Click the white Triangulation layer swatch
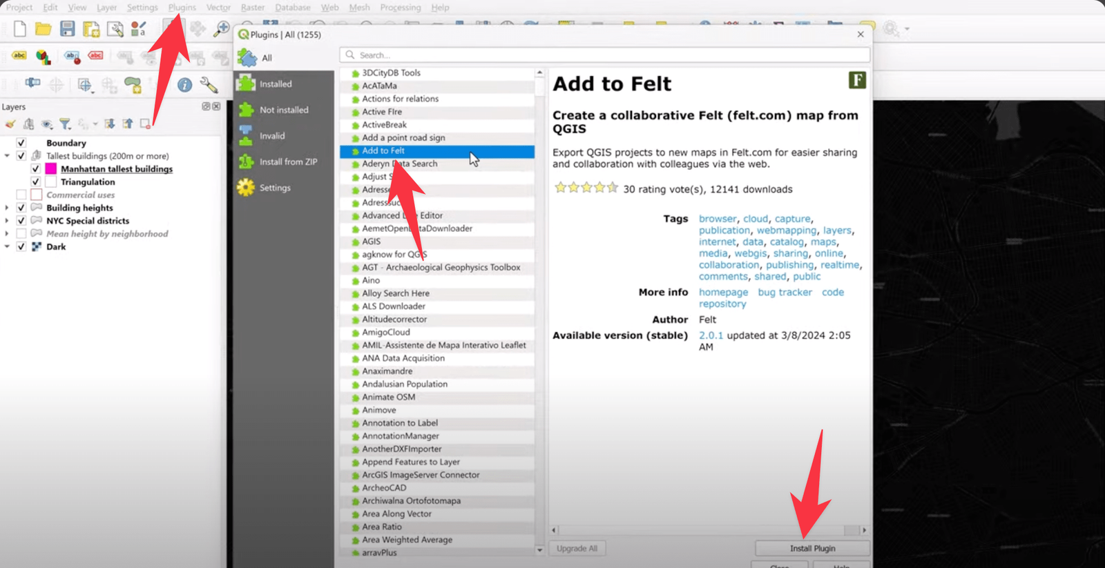 pos(50,182)
